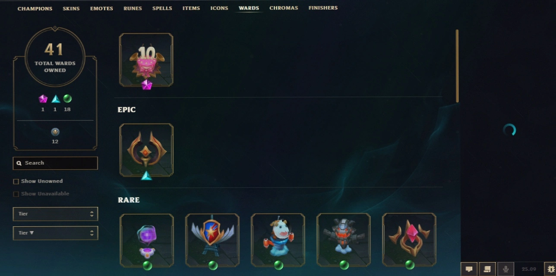The height and width of the screenshot is (276, 556).
Task: Toggle the Show Unavailable checkbox
Action: click(16, 194)
